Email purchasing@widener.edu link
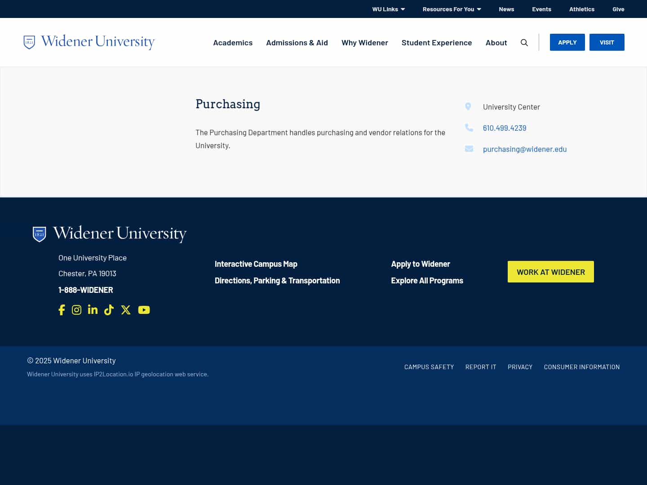 click(524, 149)
